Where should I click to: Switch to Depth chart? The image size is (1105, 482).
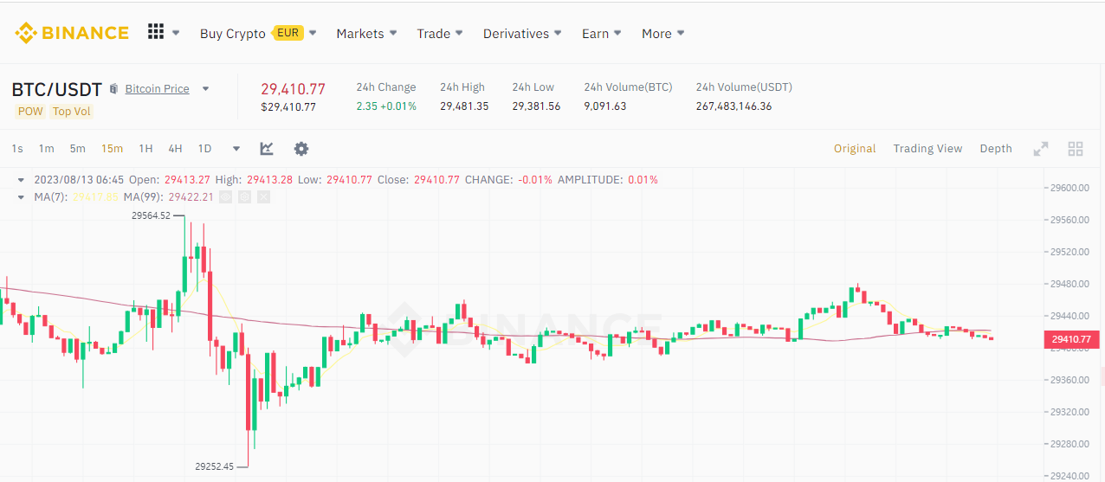pyautogui.click(x=996, y=149)
